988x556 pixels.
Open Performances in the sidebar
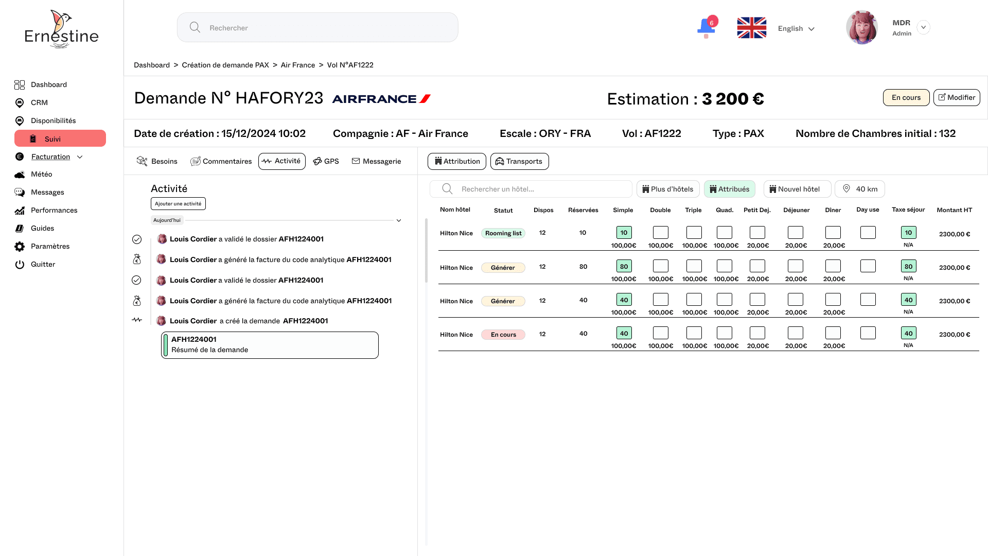[x=54, y=210]
